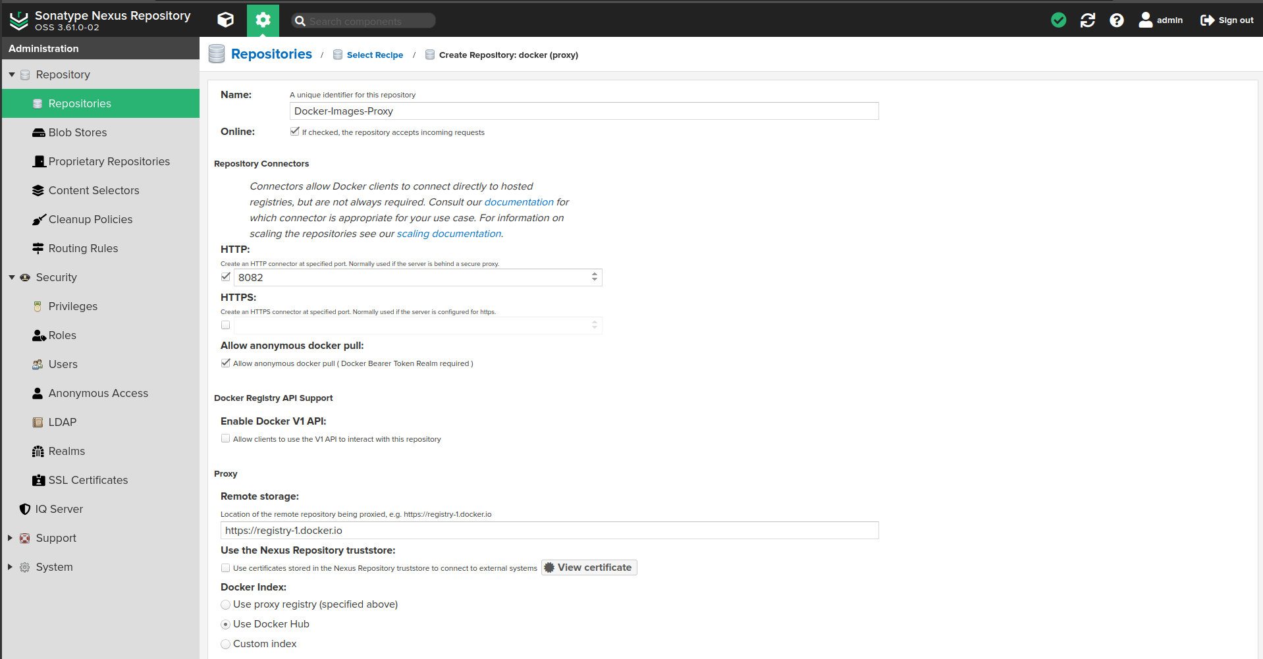
Task: Select the Custom index radio button
Action: coord(226,644)
